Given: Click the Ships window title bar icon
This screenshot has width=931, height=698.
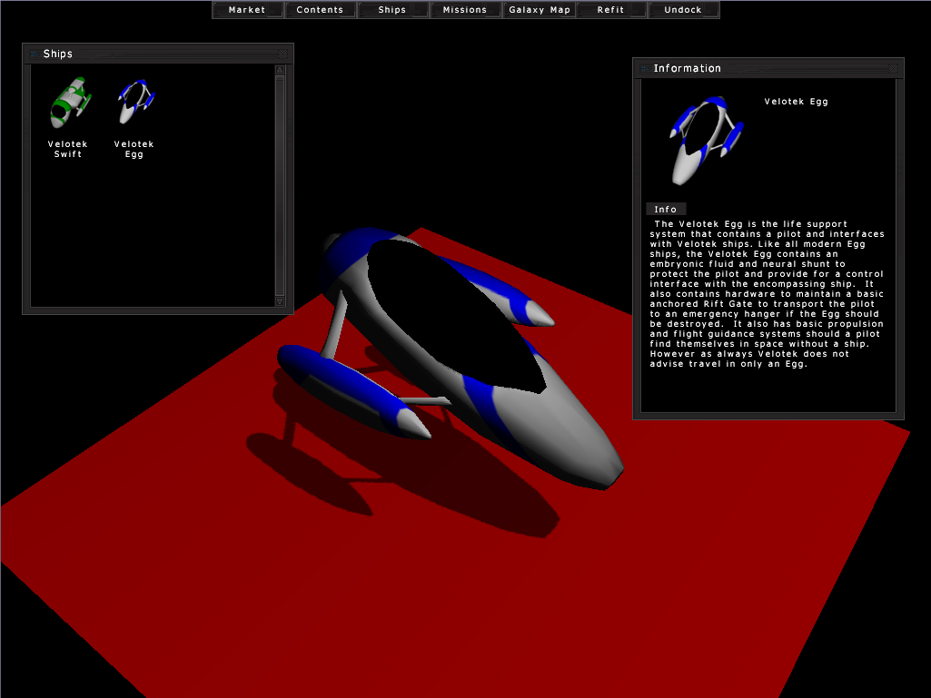Looking at the screenshot, I should pos(35,54).
